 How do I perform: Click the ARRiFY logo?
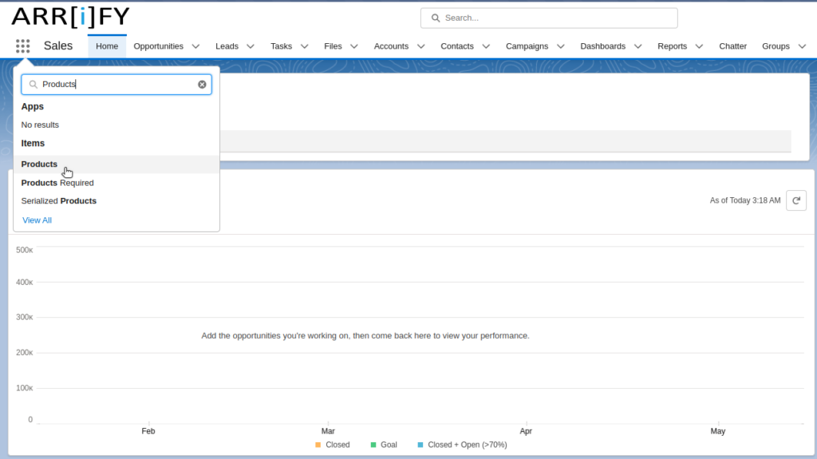[x=70, y=16]
